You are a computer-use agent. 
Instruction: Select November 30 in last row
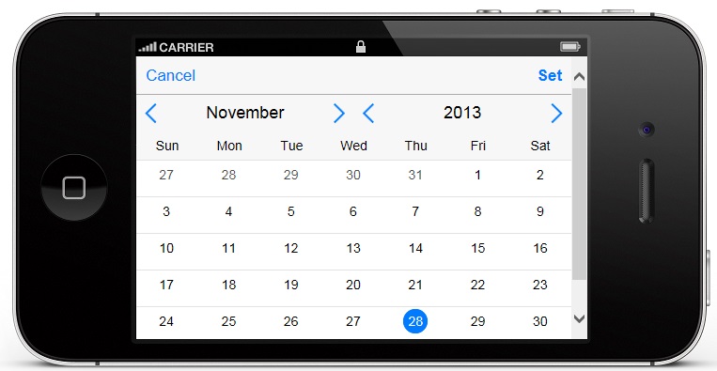[540, 321]
